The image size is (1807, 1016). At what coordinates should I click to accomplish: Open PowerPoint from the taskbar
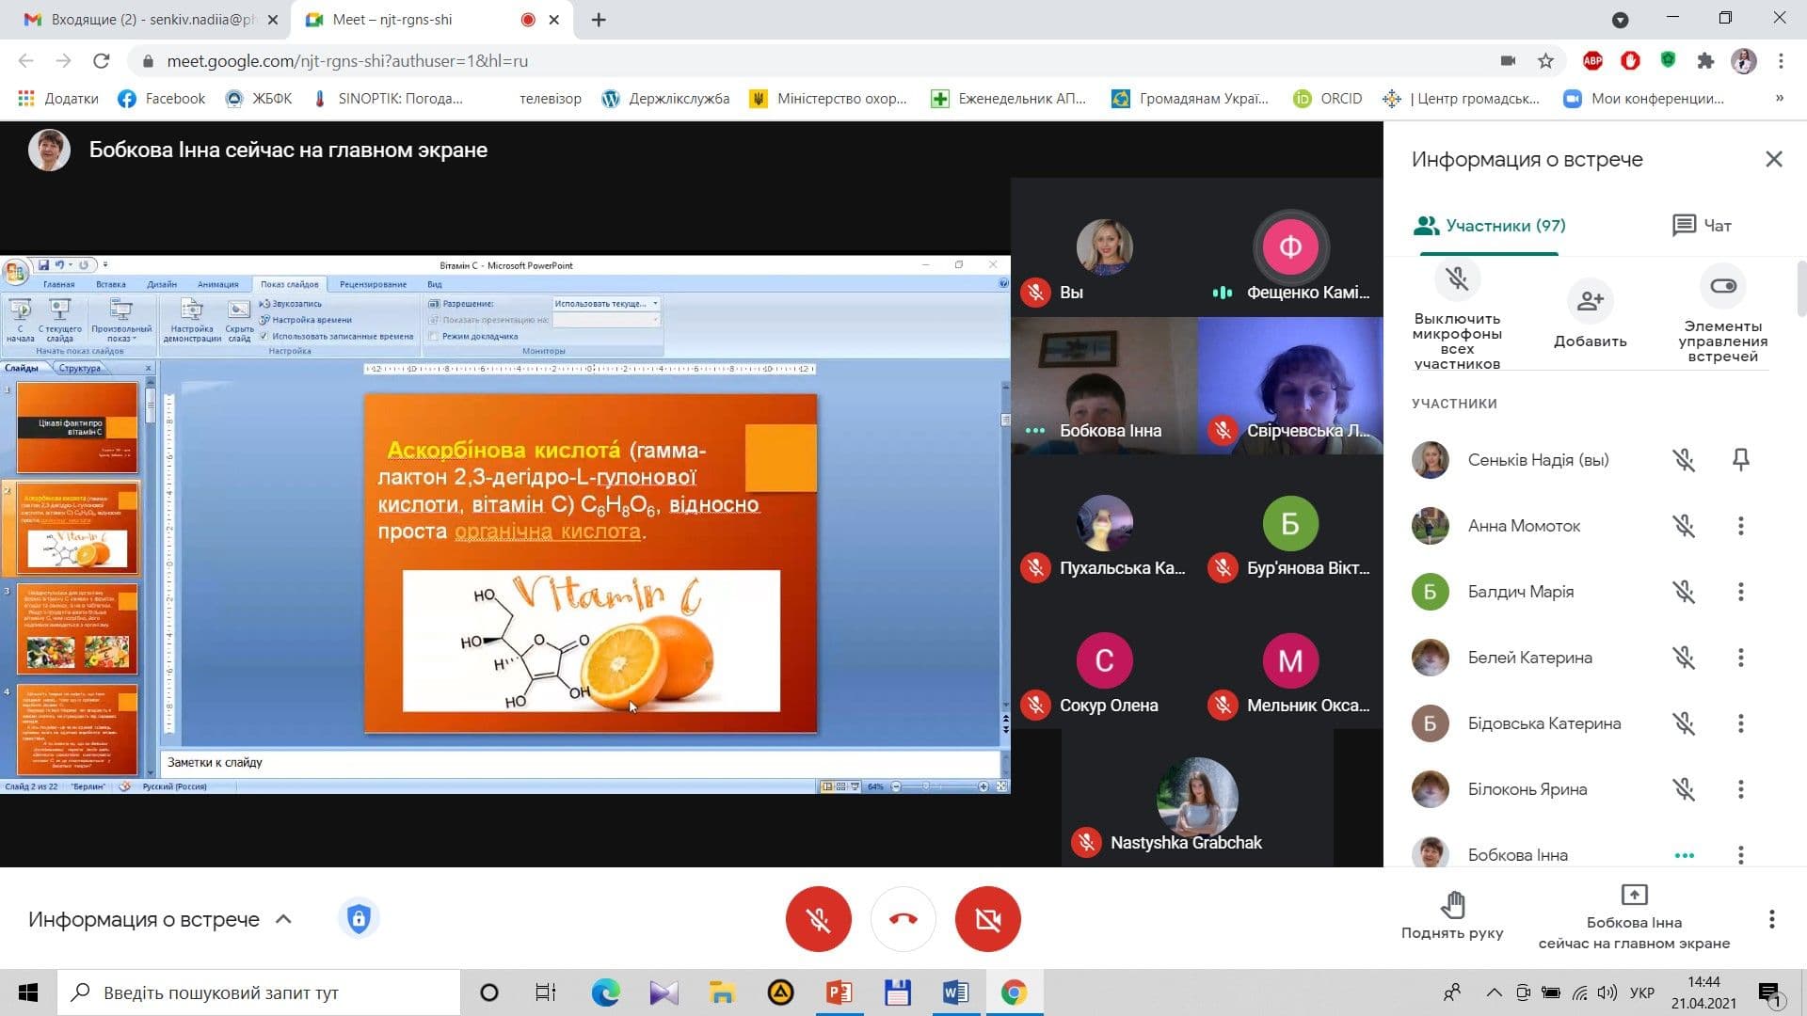point(839,992)
